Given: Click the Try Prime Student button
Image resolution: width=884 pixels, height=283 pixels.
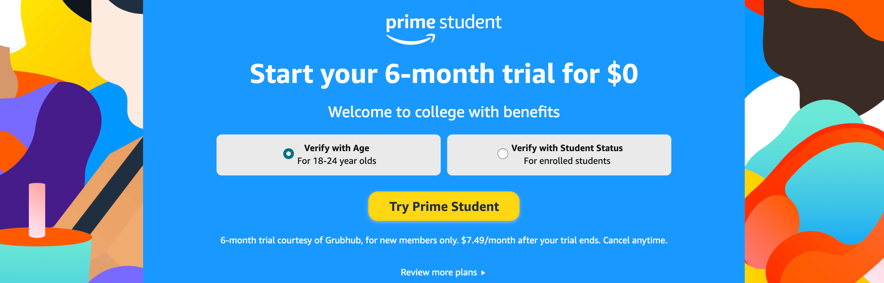Looking at the screenshot, I should tap(444, 206).
